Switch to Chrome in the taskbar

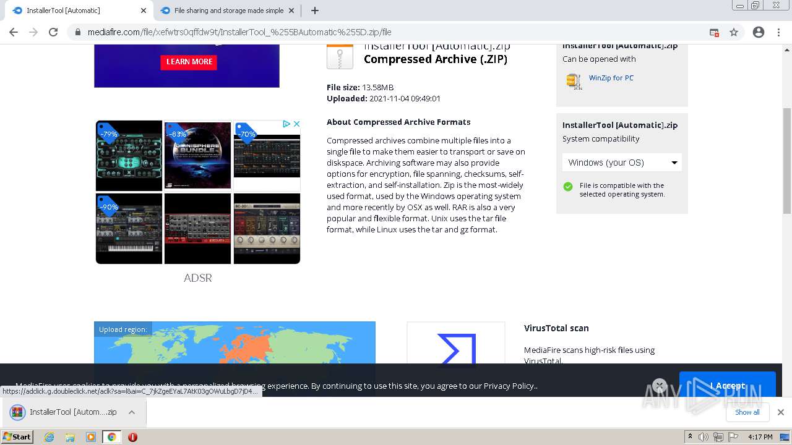(x=111, y=437)
